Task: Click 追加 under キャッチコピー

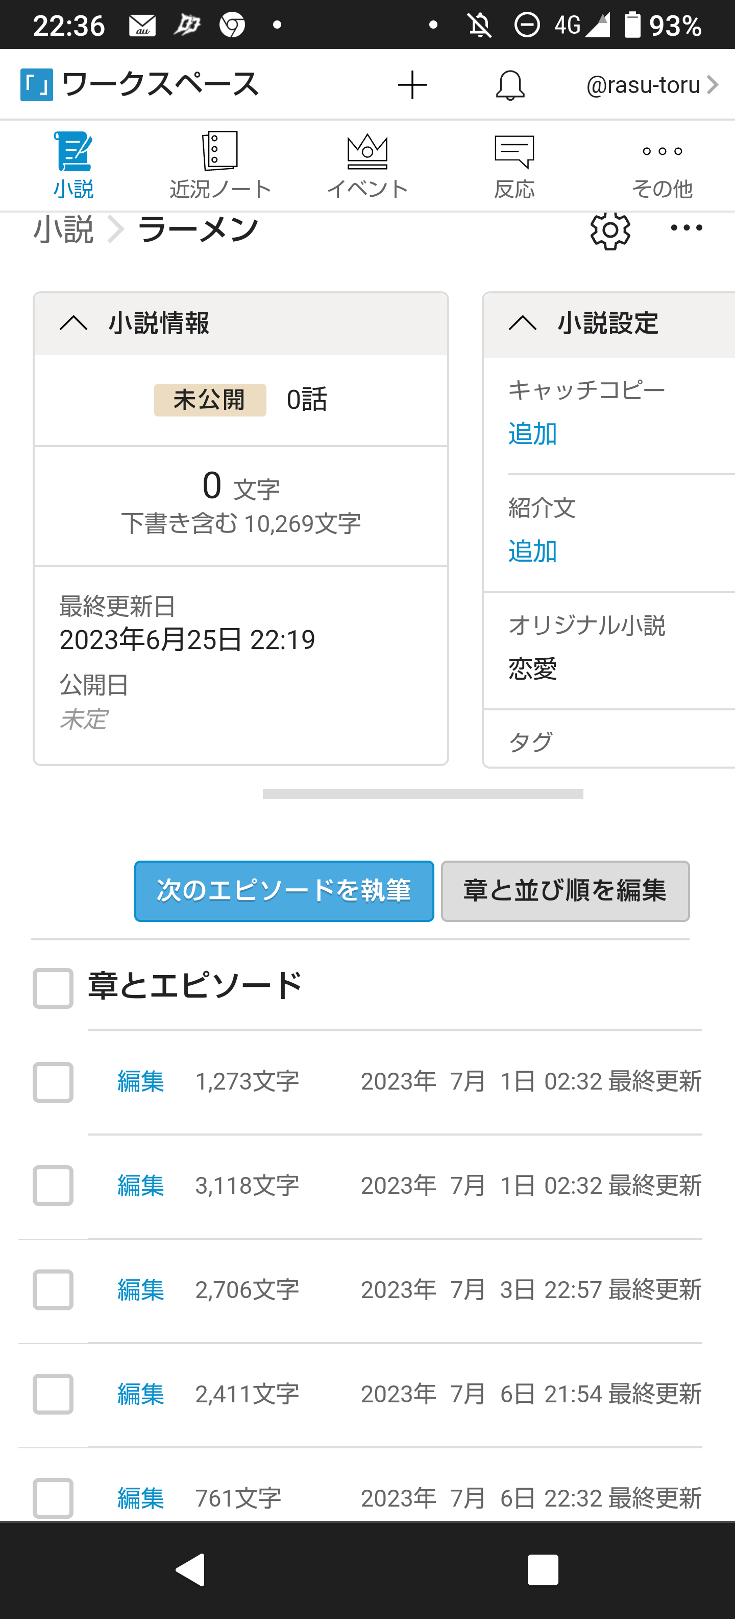Action: (x=532, y=434)
